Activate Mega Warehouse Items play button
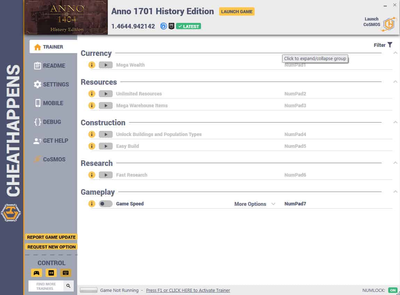 click(x=106, y=106)
